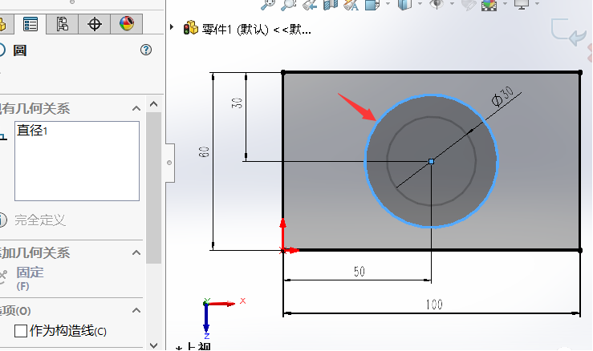This screenshot has width=593, height=351.
Task: Select the circle's center point
Action: pos(431,161)
